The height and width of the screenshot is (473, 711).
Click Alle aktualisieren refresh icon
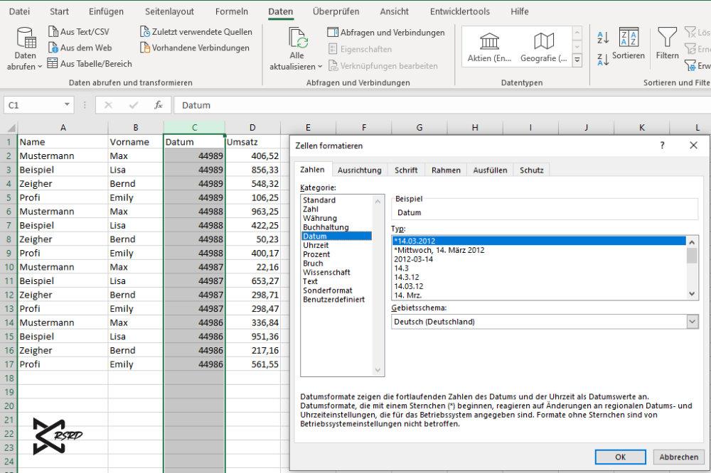[x=297, y=38]
